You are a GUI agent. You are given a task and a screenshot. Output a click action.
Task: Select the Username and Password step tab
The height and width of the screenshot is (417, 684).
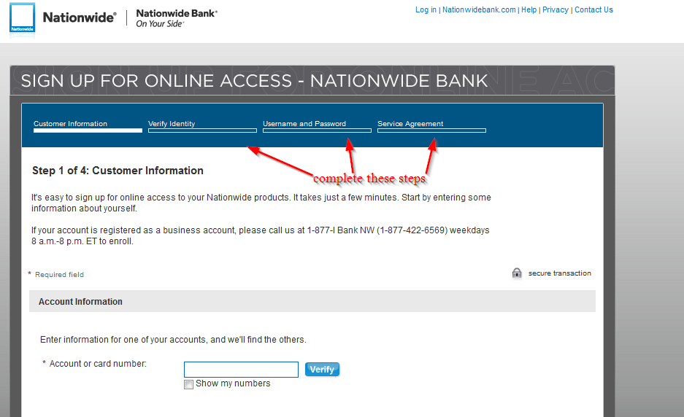point(317,125)
